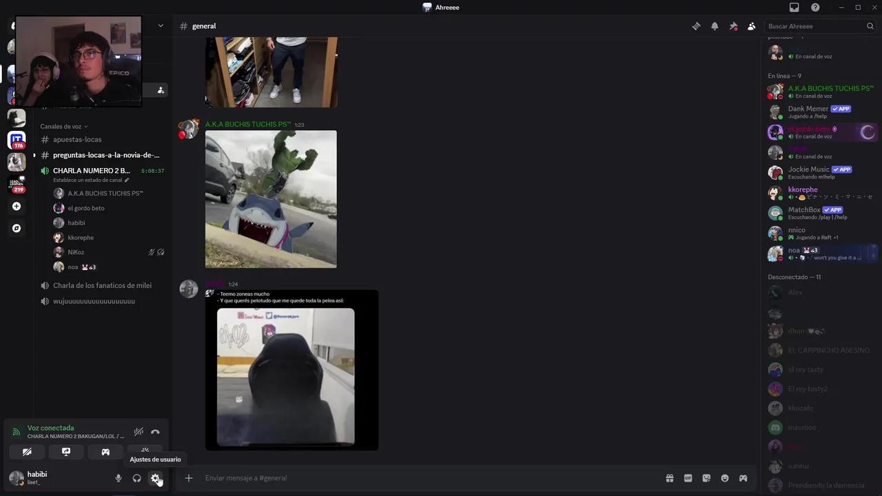Click A.K.A BUCHIS TUCHIS PS message author name
Image resolution: width=882 pixels, height=496 pixels.
248,125
